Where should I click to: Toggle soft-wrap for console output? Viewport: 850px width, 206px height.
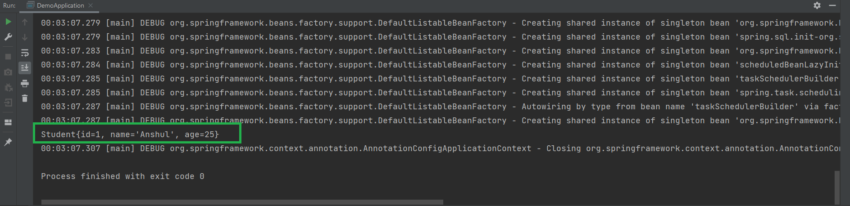click(x=25, y=53)
